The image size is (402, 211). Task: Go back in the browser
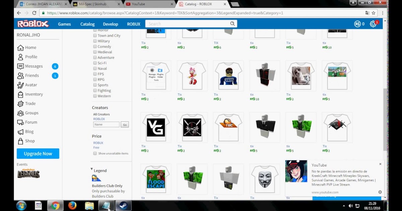pyautogui.click(x=19, y=13)
